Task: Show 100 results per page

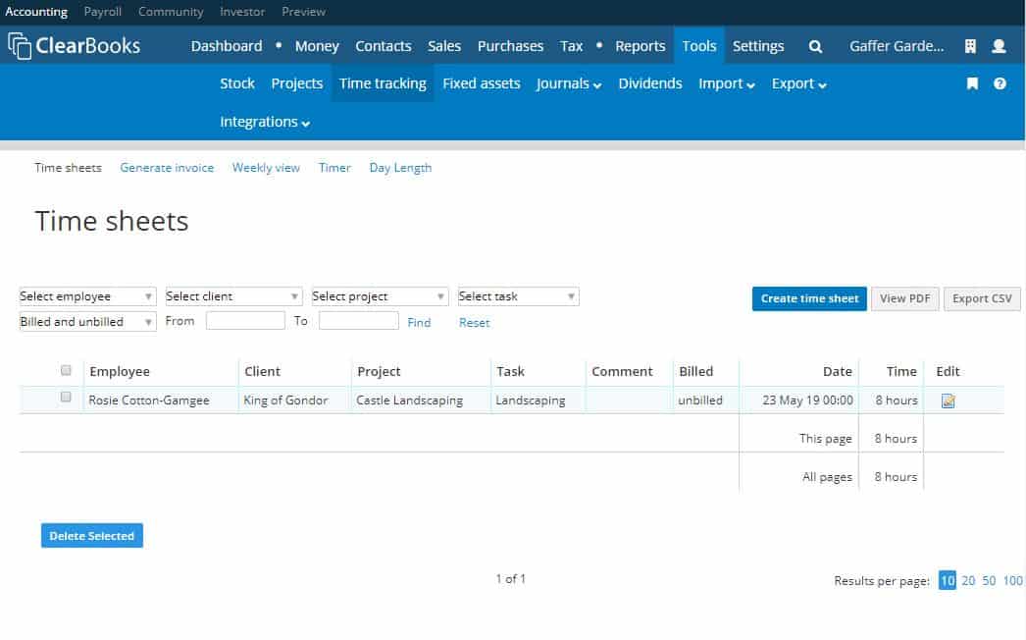Action: click(1012, 580)
